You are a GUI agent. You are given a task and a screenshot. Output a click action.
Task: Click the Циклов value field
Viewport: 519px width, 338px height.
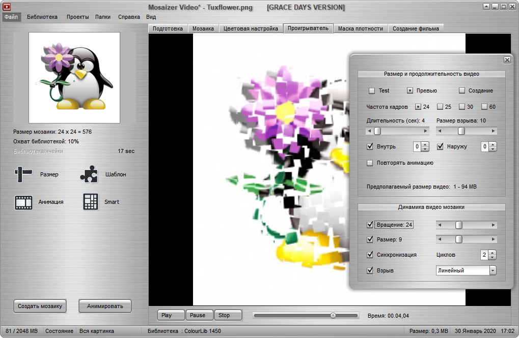(484, 255)
